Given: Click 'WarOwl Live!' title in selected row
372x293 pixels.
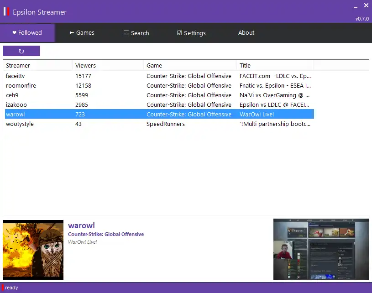Looking at the screenshot, I should (x=257, y=115).
